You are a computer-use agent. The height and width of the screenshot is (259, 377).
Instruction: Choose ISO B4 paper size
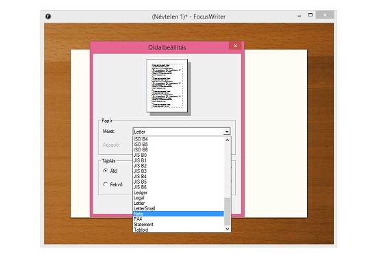click(x=178, y=139)
